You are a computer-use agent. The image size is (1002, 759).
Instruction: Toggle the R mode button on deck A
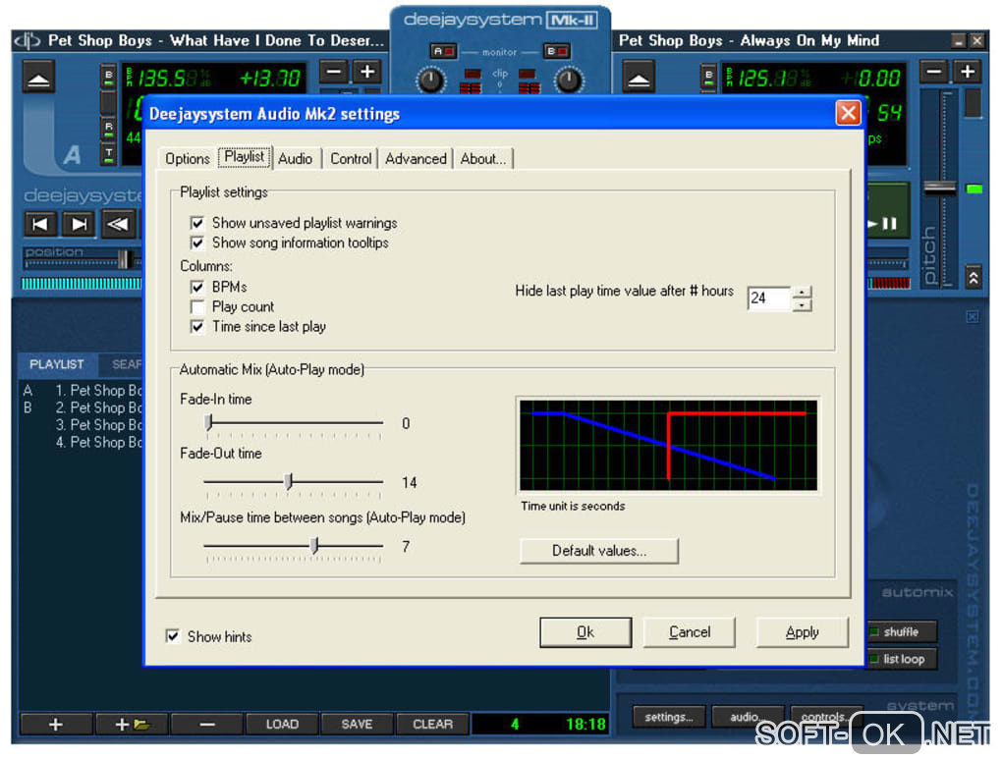(x=109, y=128)
